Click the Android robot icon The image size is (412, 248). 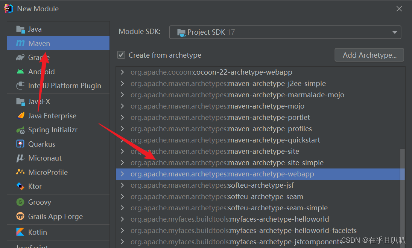pos(20,72)
